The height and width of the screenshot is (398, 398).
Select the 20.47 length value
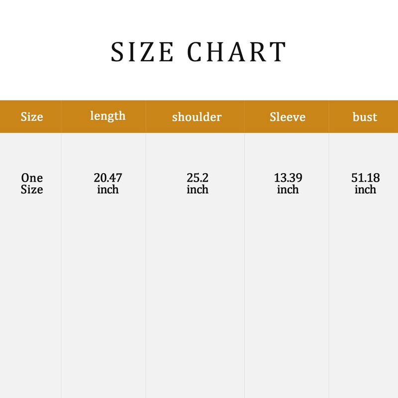pos(108,178)
